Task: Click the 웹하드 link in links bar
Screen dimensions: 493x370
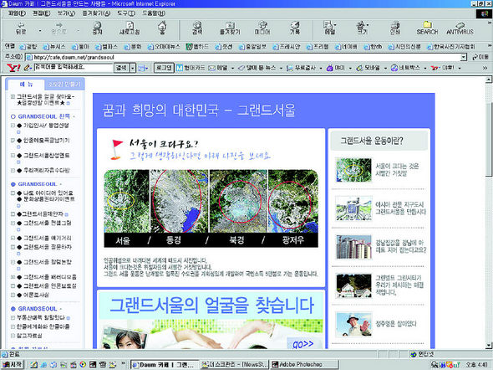Action: [x=197, y=47]
